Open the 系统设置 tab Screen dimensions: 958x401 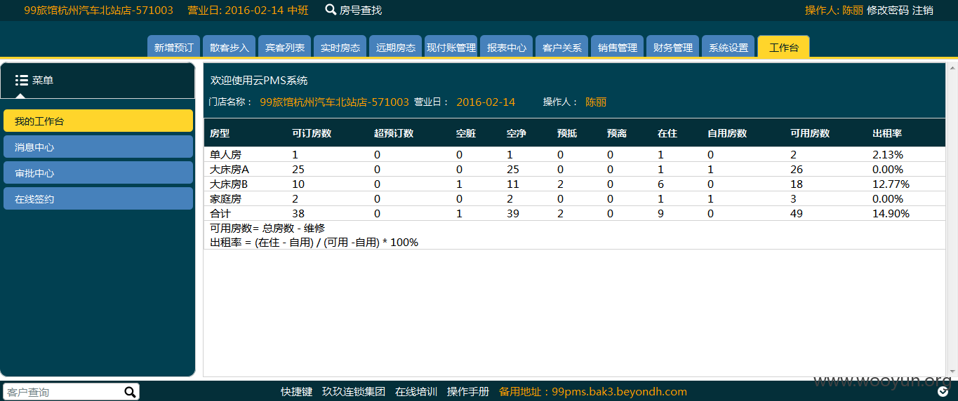[x=728, y=46]
